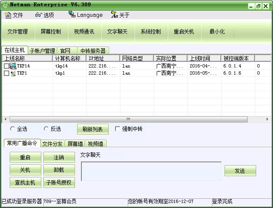Switch to the 常用广播命令 tab

(x=22, y=143)
